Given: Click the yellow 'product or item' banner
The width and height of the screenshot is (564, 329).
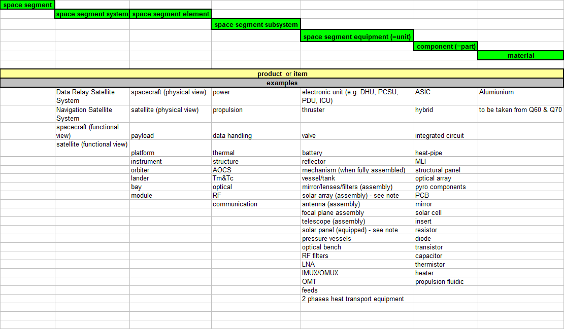Looking at the screenshot, I should pyautogui.click(x=282, y=74).
